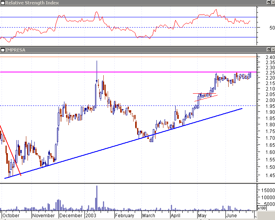The width and height of the screenshot is (275, 220).
Task: Click the tall candlestick wick in January 2003
Action: [x=97, y=70]
